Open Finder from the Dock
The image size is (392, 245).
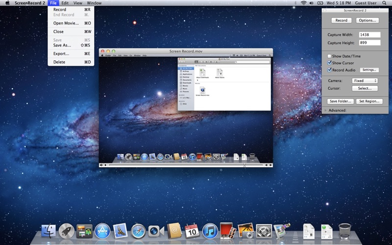(x=49, y=230)
